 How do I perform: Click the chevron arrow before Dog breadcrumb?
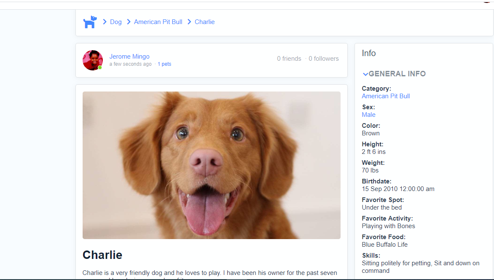click(105, 22)
